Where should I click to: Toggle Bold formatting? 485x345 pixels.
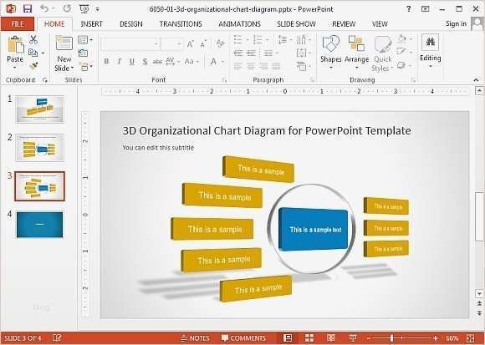click(106, 62)
